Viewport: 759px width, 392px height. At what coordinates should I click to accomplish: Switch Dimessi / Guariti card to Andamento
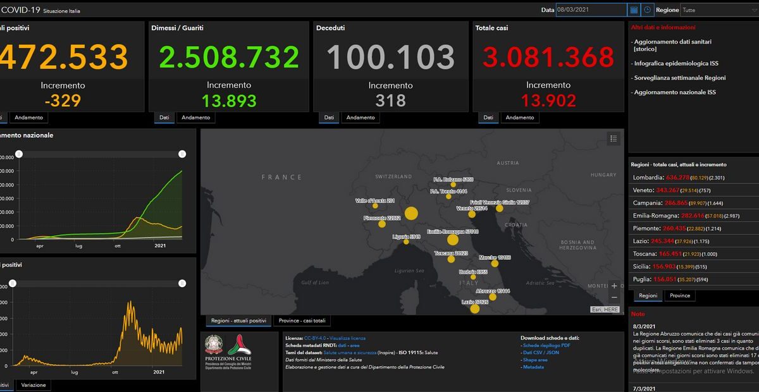195,118
